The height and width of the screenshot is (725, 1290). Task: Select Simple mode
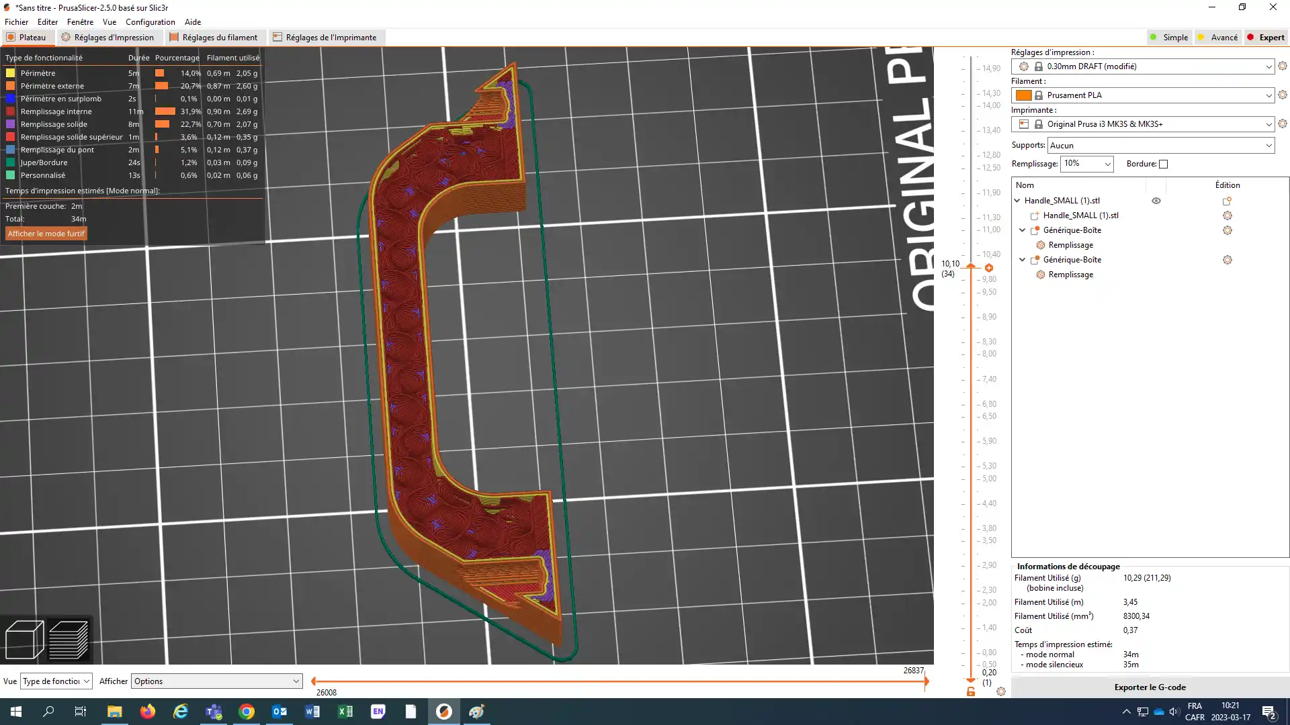coord(1170,38)
